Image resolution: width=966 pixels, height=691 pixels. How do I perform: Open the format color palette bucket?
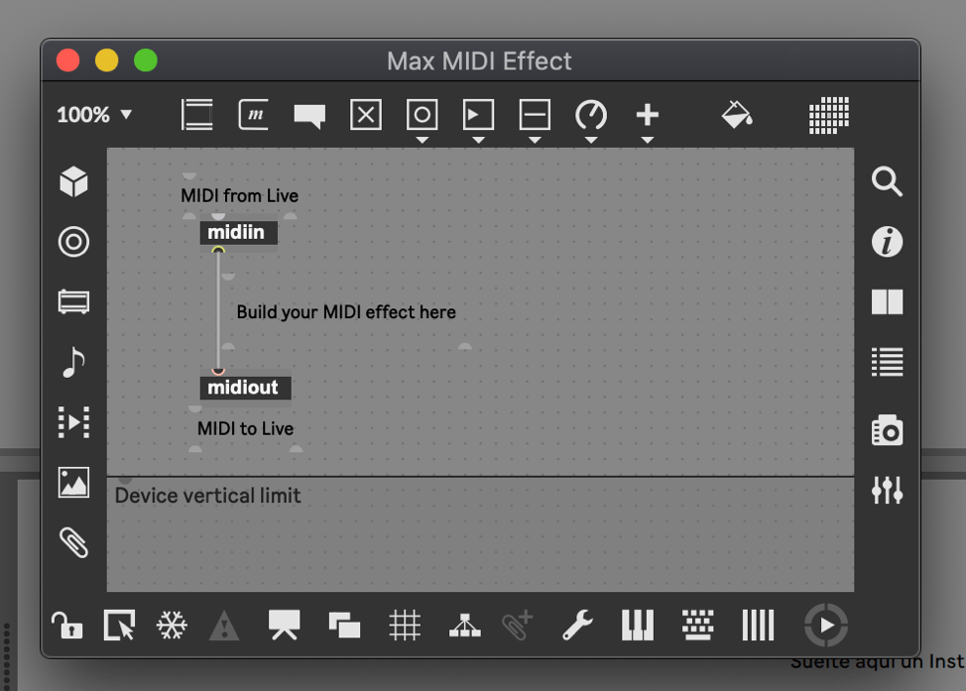[738, 114]
